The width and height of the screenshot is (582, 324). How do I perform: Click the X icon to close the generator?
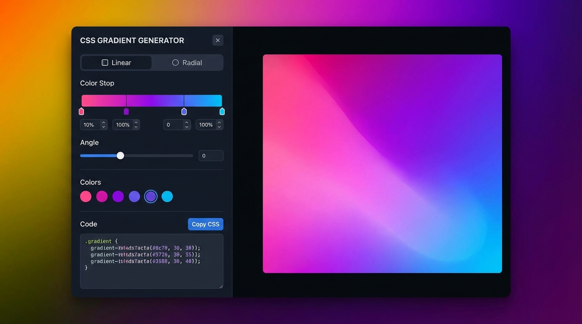217,40
